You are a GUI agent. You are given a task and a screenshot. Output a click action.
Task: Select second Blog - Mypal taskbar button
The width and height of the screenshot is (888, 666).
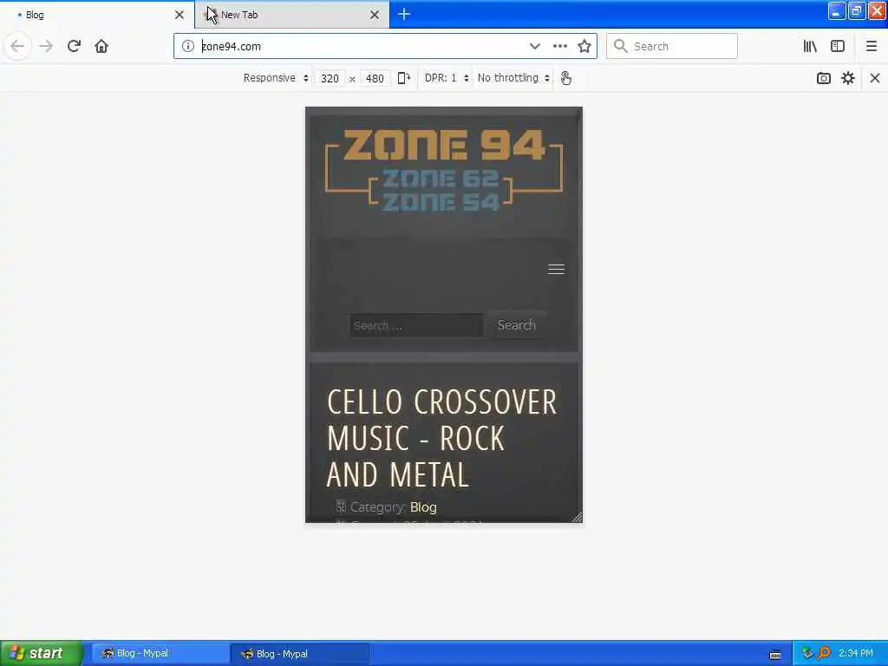(300, 654)
